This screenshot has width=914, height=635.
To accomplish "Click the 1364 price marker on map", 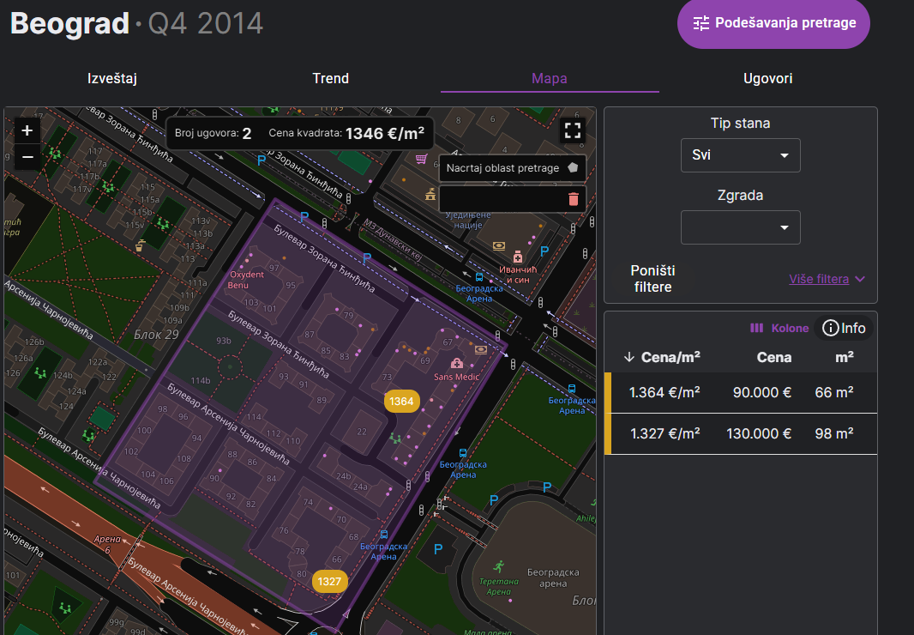I will (401, 402).
